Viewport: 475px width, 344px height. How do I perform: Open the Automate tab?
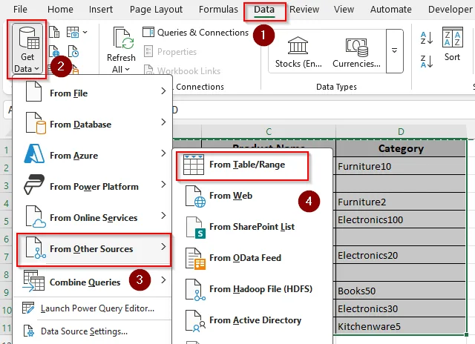click(391, 10)
